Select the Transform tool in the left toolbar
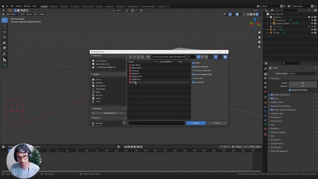This screenshot has width=318, height=179. 4,48
